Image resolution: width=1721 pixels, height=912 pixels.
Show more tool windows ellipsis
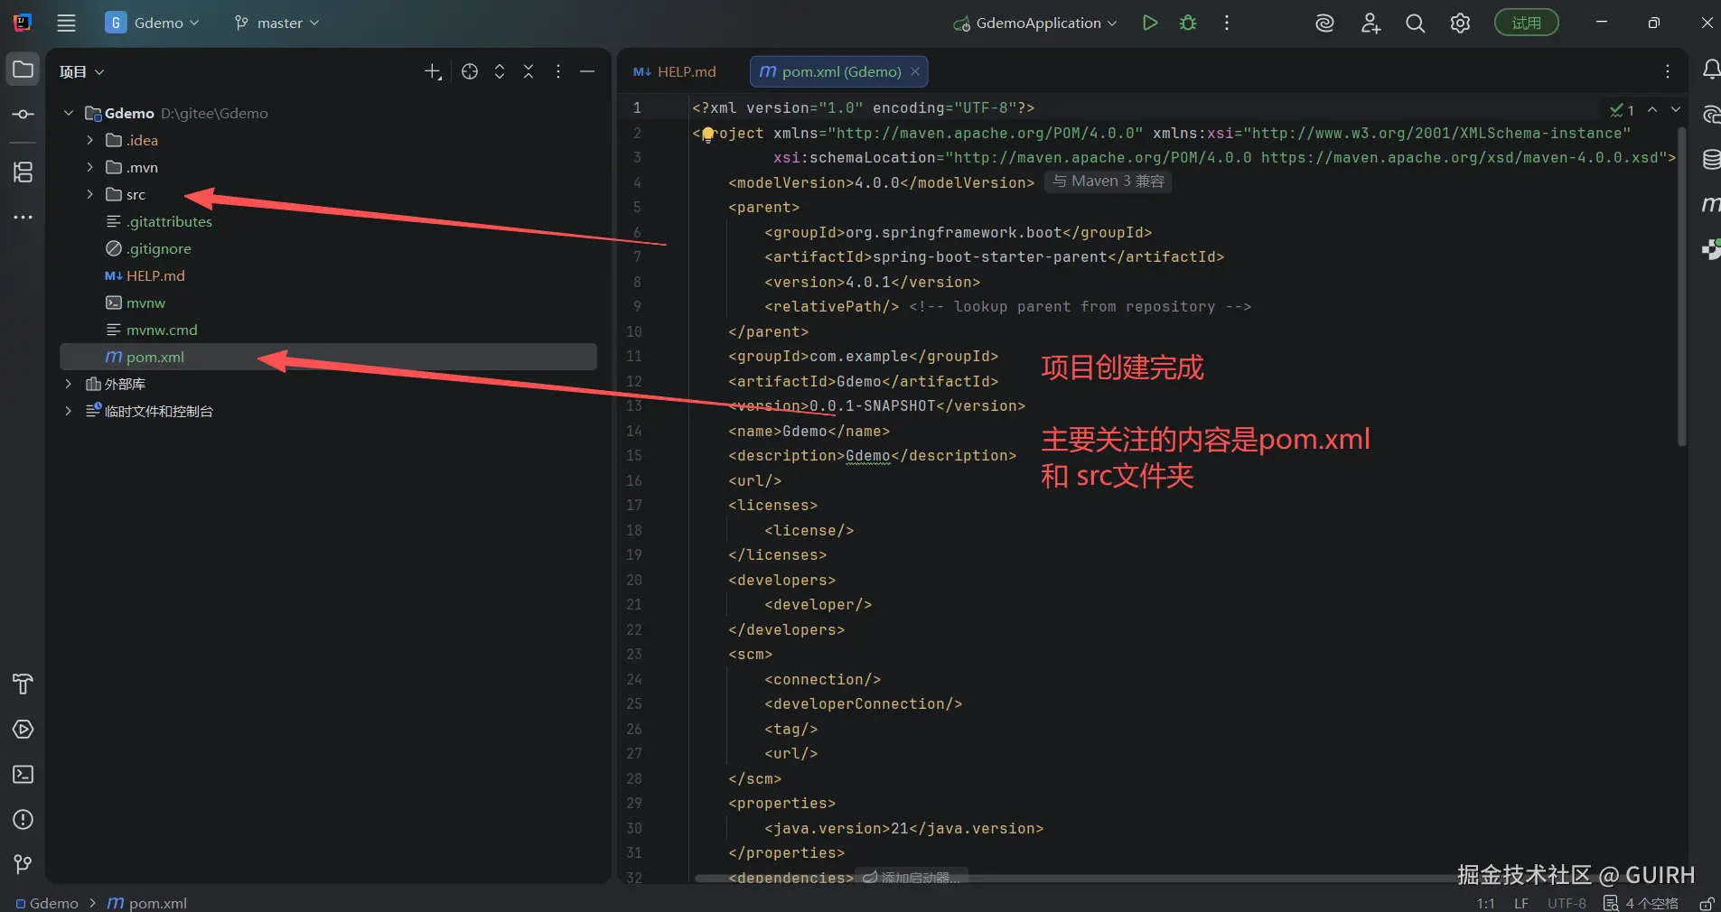tap(23, 217)
